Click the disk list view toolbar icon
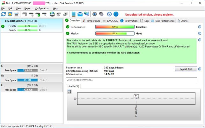This screenshot has width=205, height=128. coord(17,14)
